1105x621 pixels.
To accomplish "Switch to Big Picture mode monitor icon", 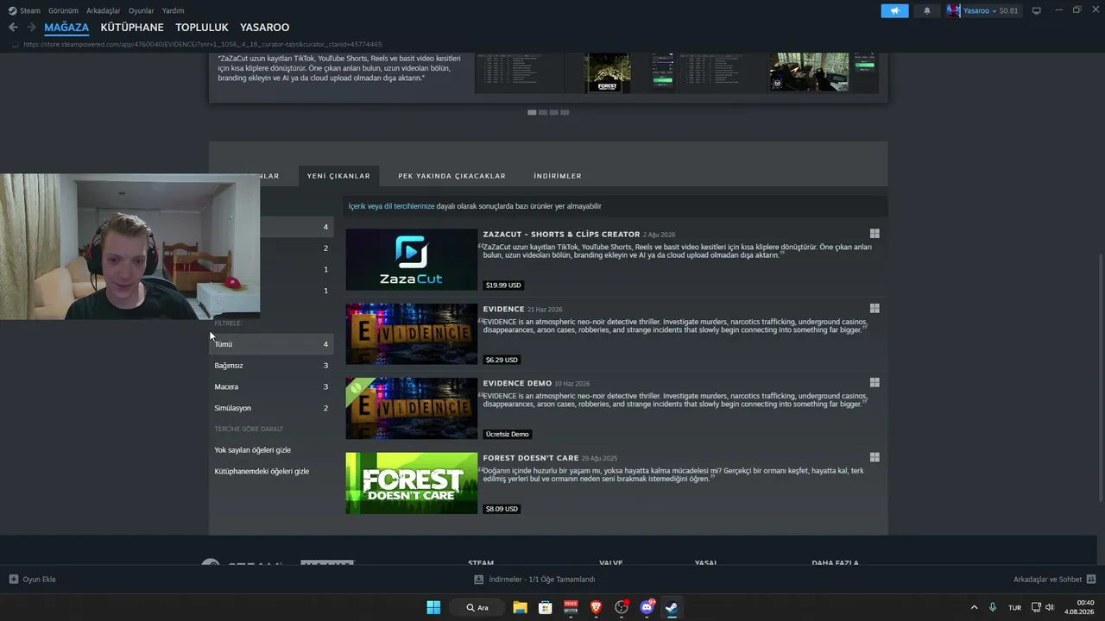I will tap(1037, 10).
